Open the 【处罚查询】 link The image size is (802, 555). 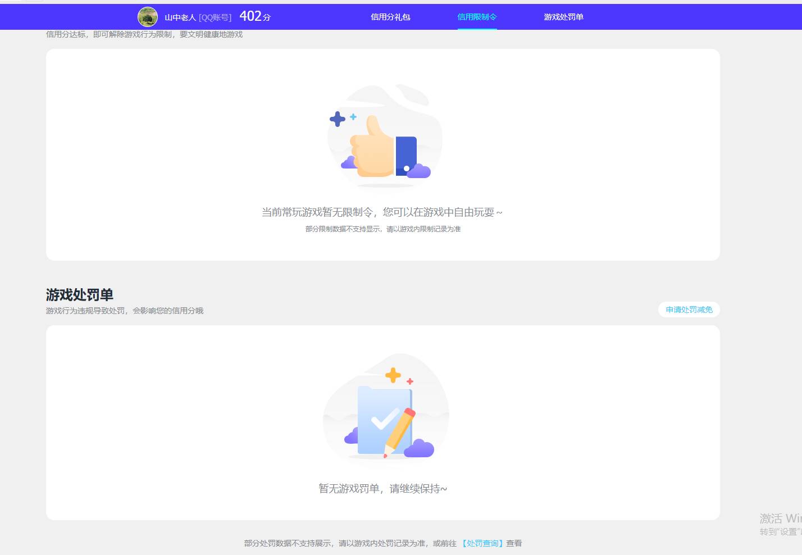click(482, 543)
